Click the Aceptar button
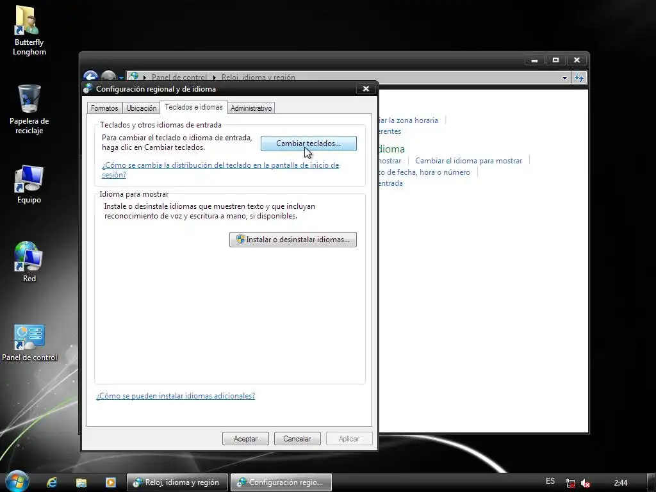 coord(245,438)
